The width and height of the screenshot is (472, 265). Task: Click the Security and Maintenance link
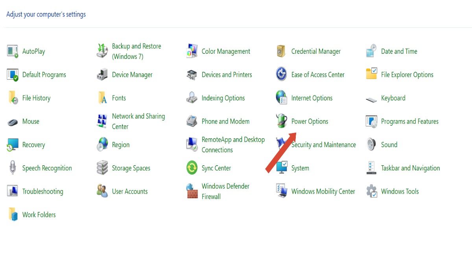324,145
